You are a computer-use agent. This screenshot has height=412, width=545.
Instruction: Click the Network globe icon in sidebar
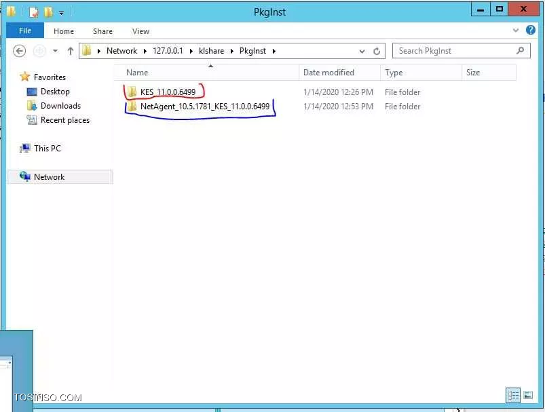click(24, 176)
